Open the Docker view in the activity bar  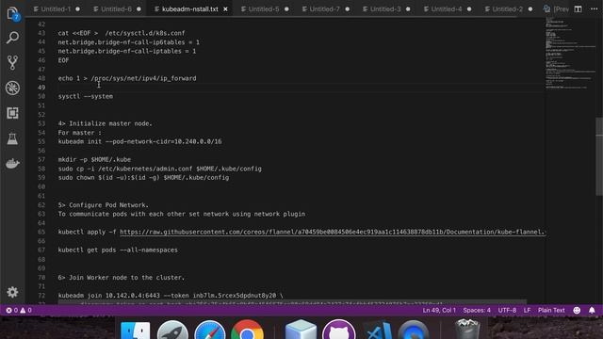coord(12,164)
